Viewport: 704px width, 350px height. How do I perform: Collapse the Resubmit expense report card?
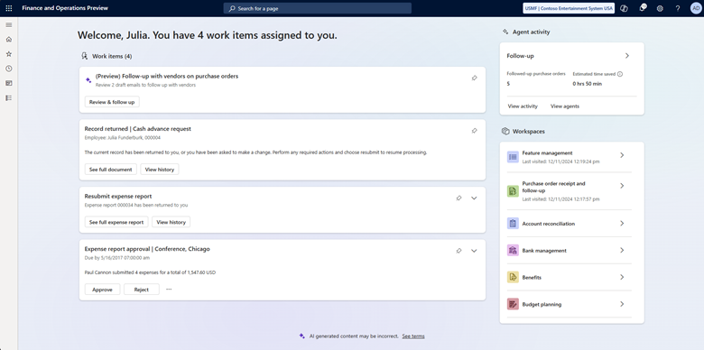[474, 198]
